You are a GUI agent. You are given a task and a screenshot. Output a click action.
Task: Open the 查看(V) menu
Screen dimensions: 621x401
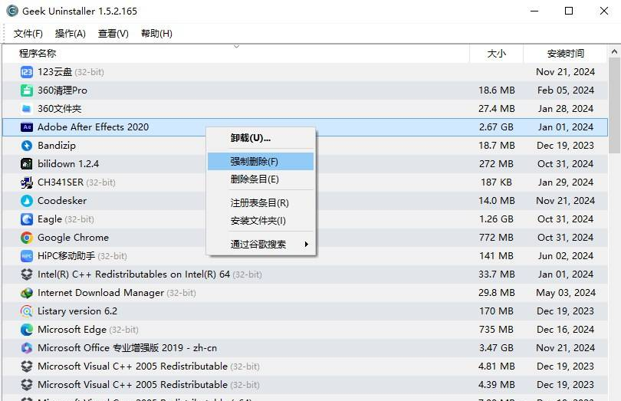113,34
